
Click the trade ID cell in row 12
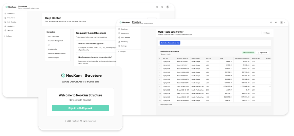pyautogui.click(x=183, y=100)
